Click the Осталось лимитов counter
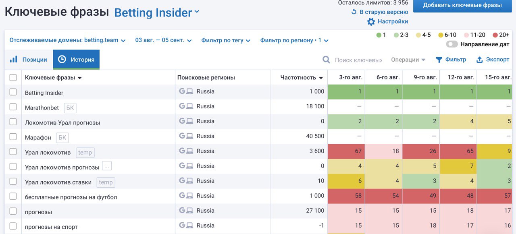 click(x=373, y=3)
